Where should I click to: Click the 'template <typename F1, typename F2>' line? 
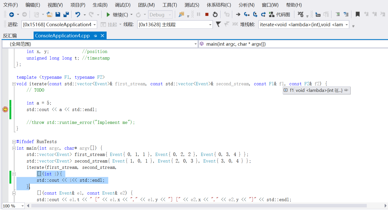click(61, 77)
